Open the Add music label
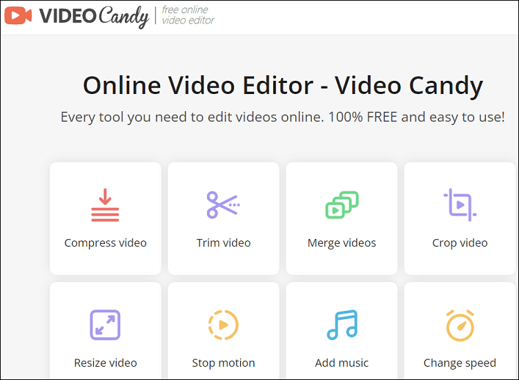The height and width of the screenshot is (380, 519). tap(342, 363)
